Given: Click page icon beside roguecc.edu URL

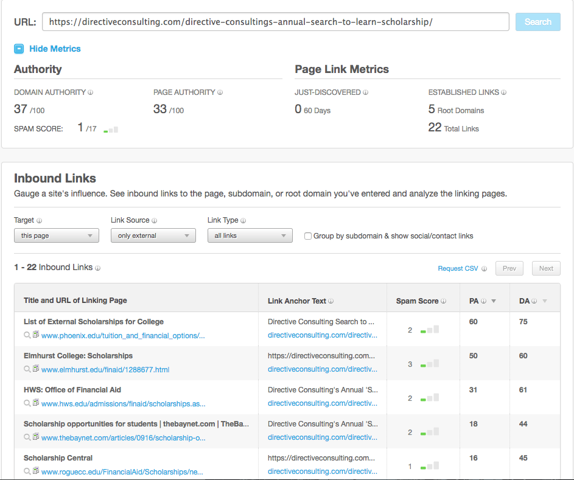Looking at the screenshot, I should (36, 470).
